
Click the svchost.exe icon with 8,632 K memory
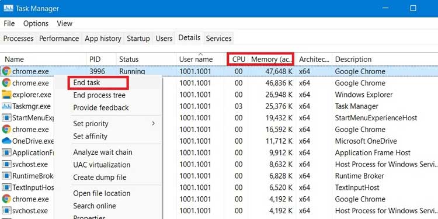tap(6, 164)
